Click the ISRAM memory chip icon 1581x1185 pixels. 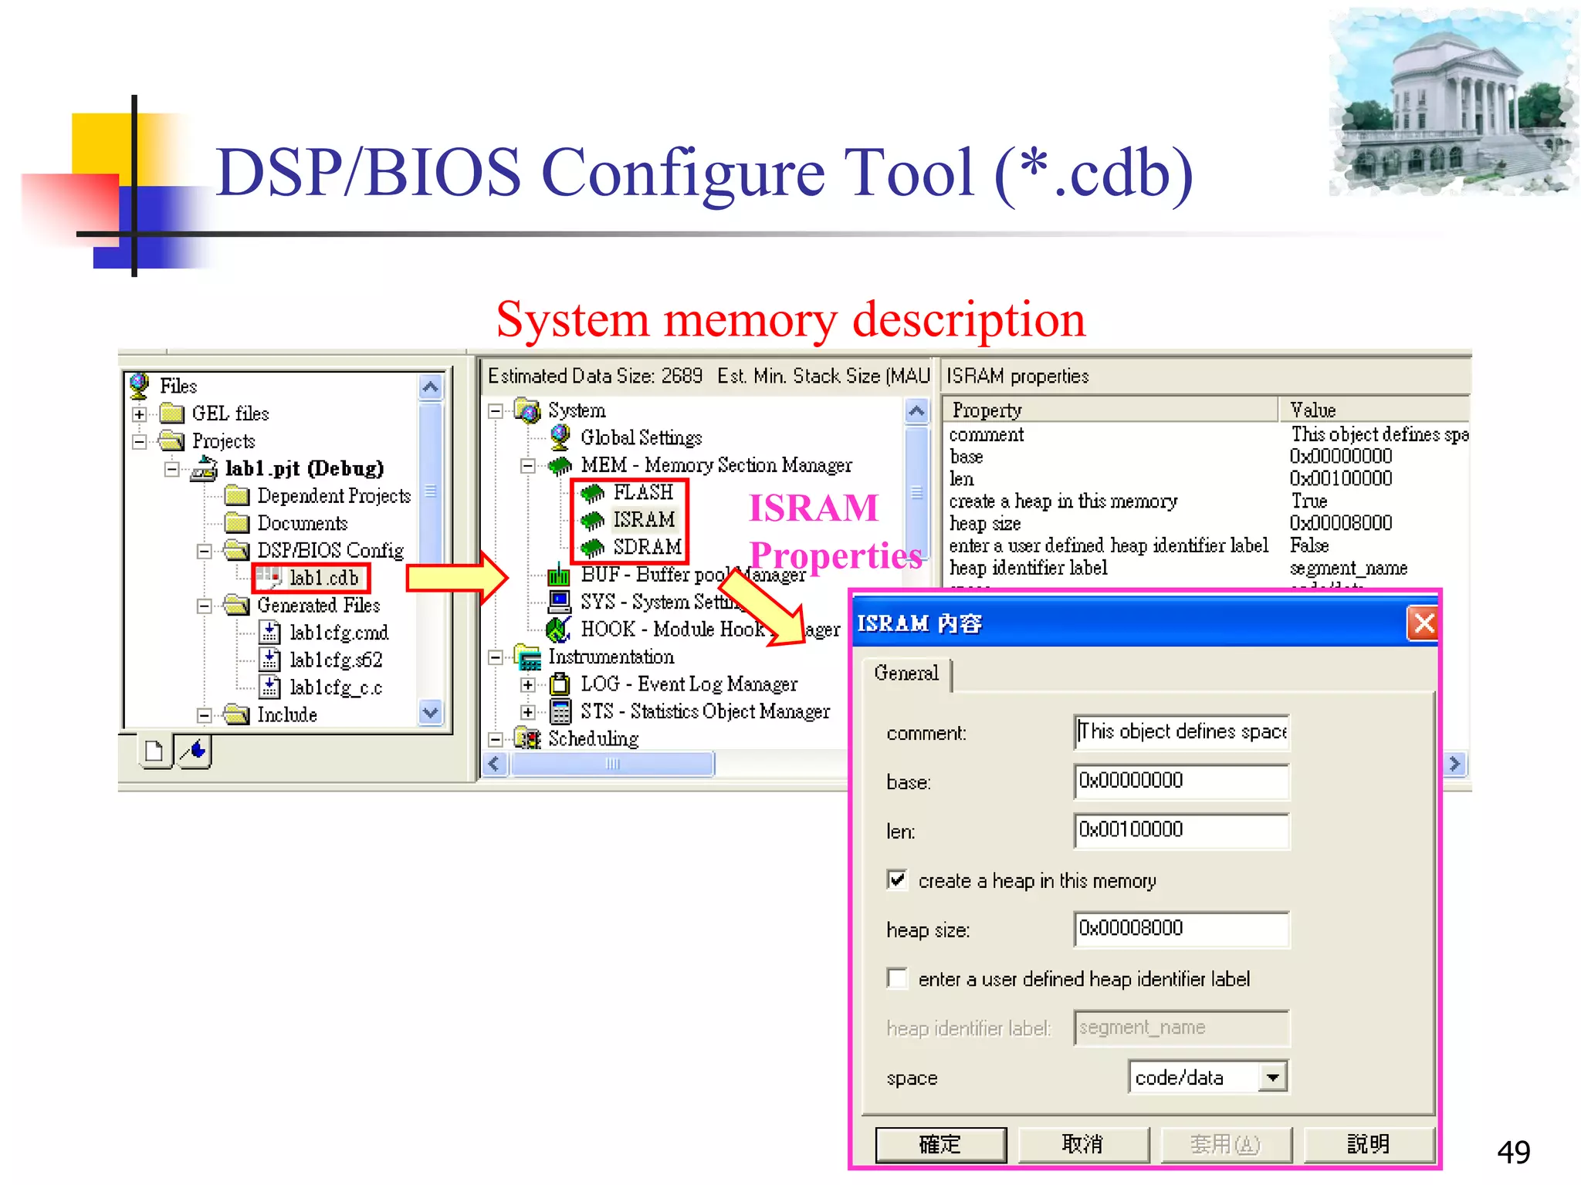[592, 520]
